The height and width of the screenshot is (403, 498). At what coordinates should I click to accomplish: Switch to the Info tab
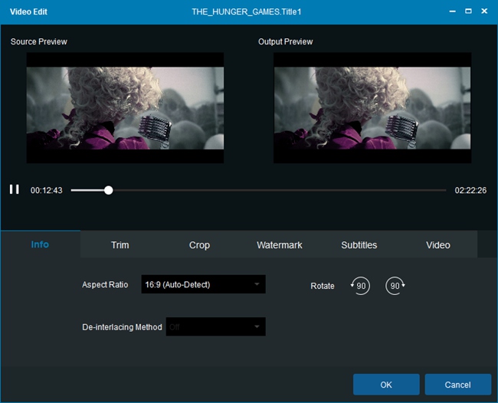tap(40, 244)
